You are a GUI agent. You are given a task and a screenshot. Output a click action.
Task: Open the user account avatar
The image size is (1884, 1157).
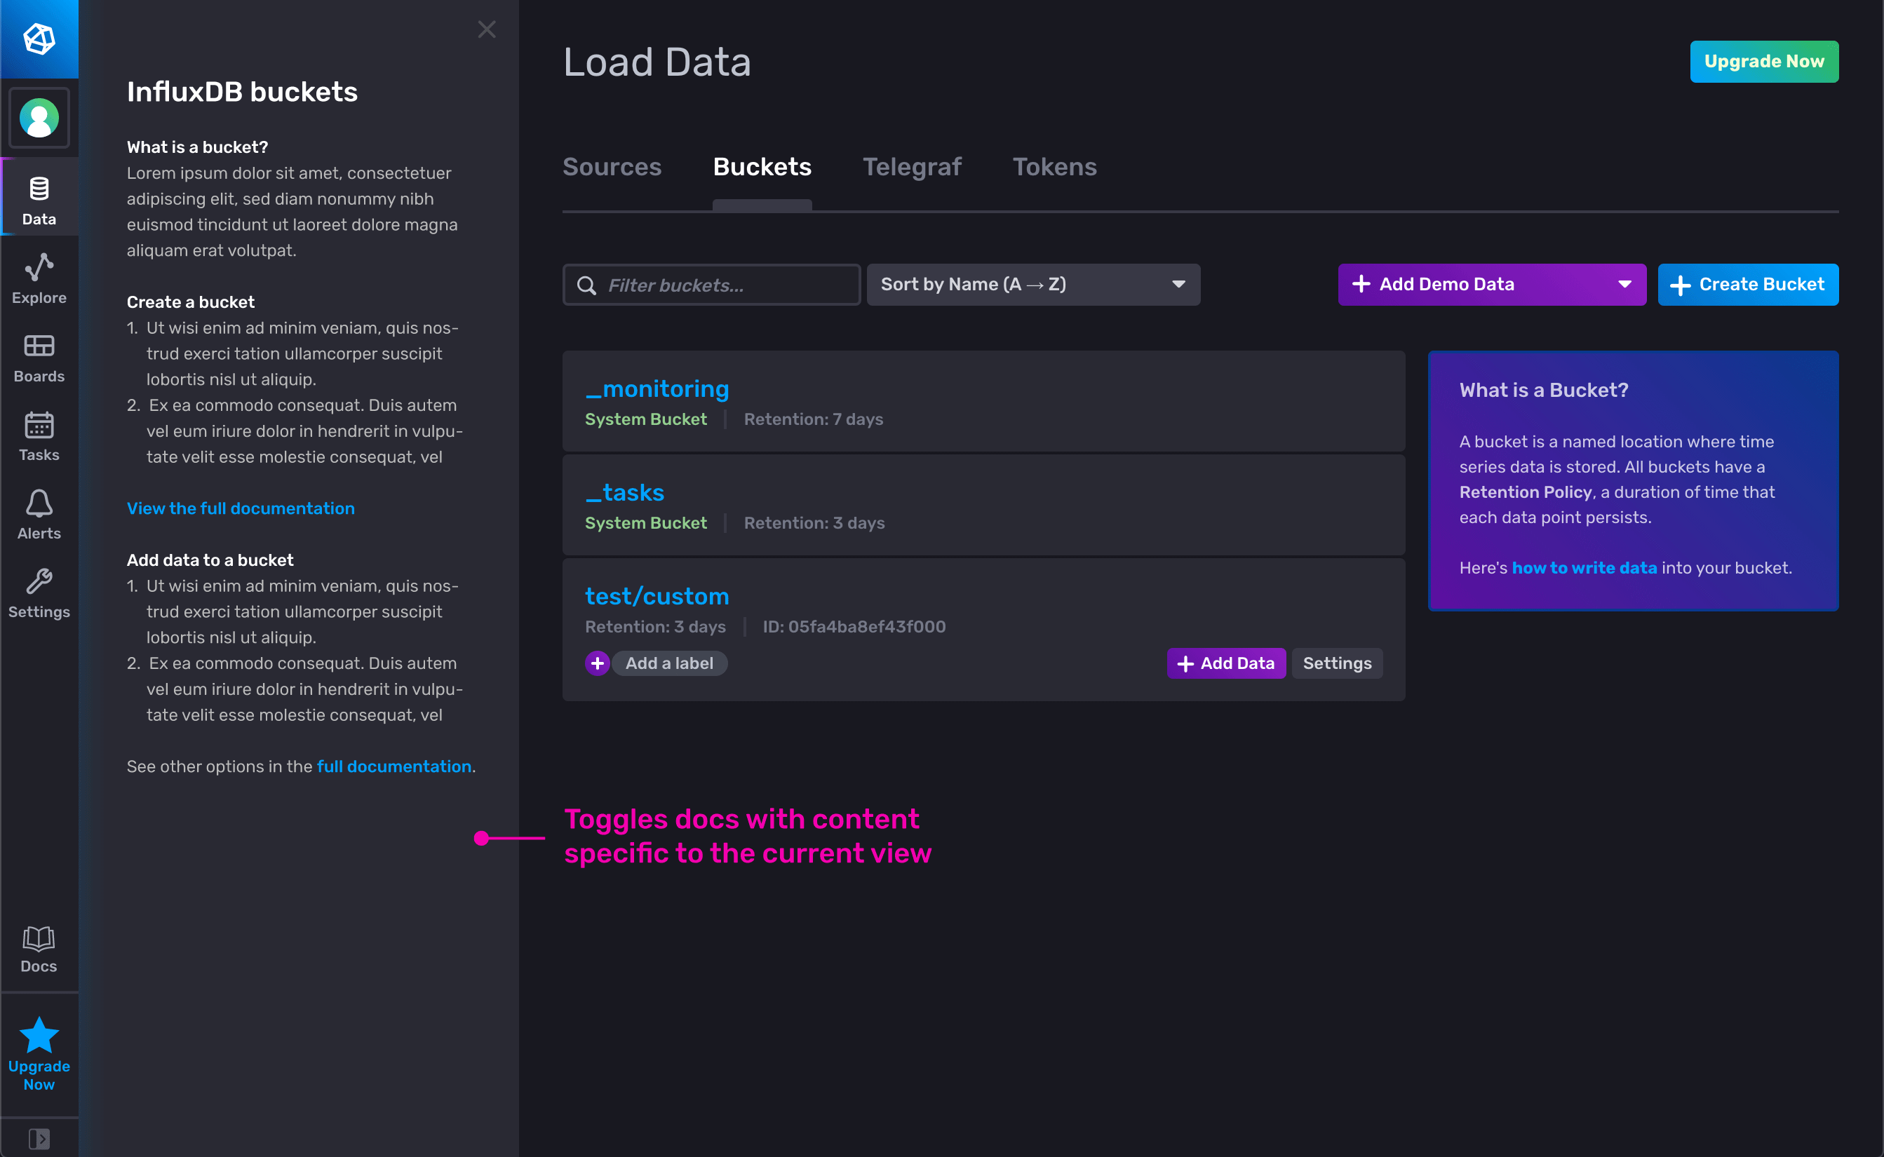pos(39,118)
